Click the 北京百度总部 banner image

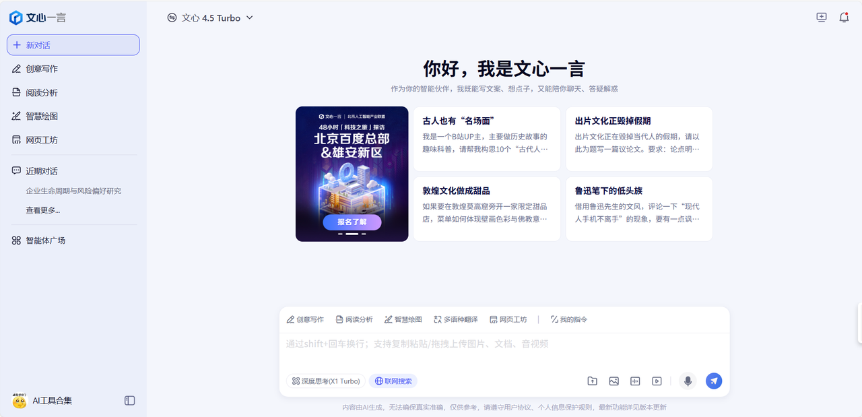[x=352, y=174]
